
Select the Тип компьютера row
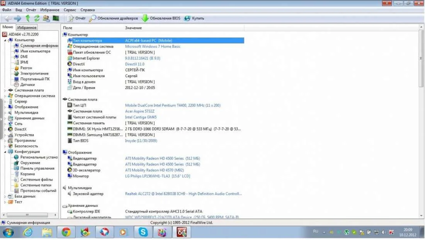tap(156, 41)
